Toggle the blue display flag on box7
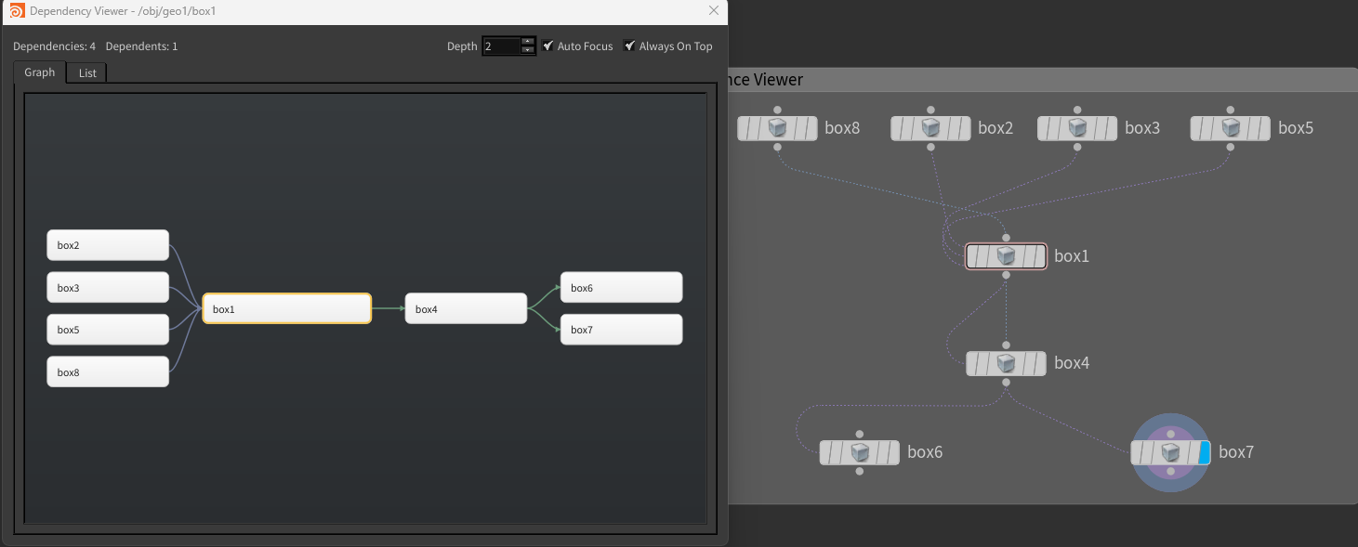The height and width of the screenshot is (547, 1358). (1204, 452)
